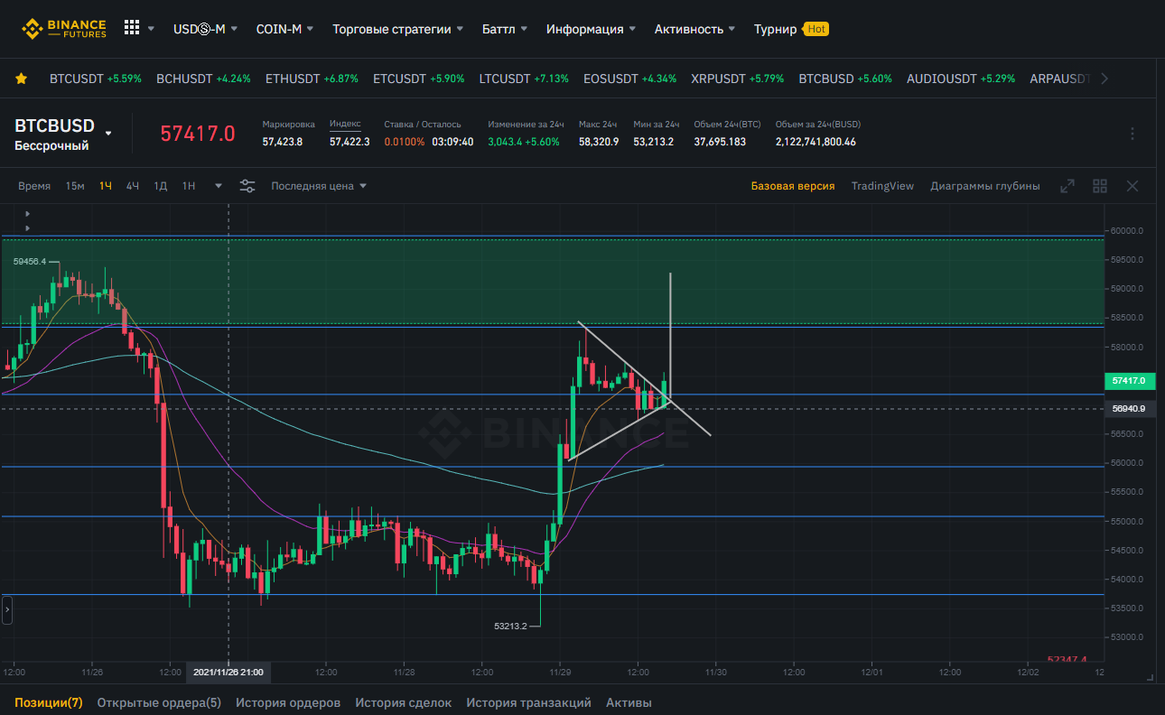Click the 24h high value 58,320.9
Viewport: 1165px width, 715px height.
pos(599,142)
